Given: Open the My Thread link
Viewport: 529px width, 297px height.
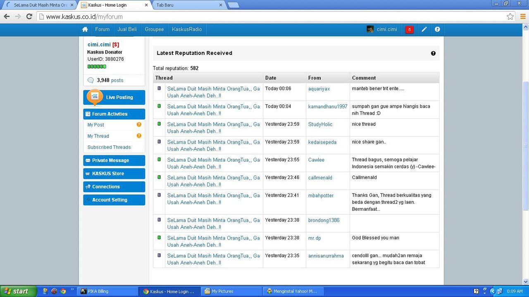Looking at the screenshot, I should click(x=98, y=136).
